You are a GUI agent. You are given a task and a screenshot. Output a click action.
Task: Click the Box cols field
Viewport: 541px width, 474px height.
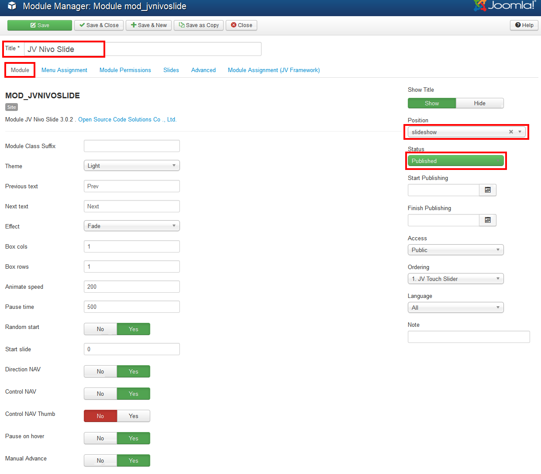[132, 246]
